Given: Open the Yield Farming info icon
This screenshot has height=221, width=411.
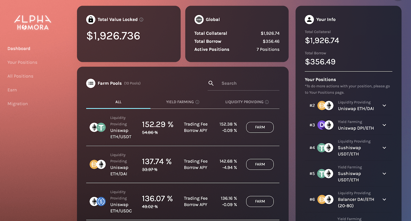Looking at the screenshot, I should tap(197, 102).
